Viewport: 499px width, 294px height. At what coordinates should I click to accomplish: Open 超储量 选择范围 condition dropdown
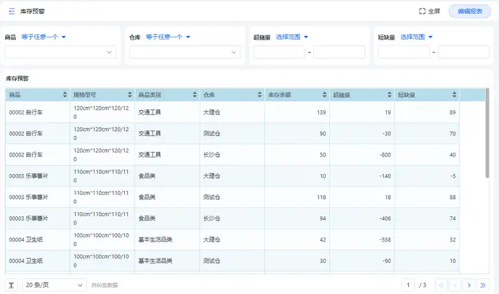[292, 37]
